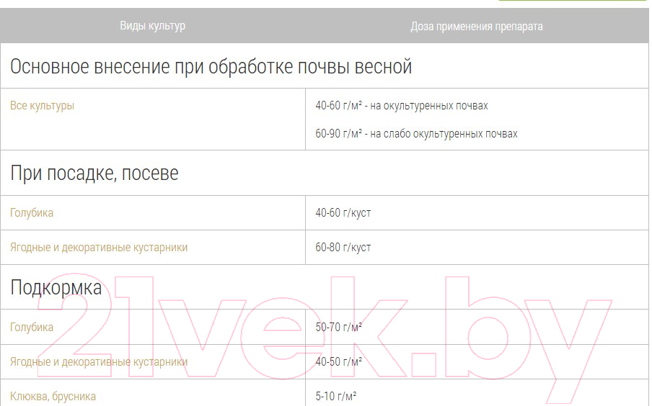
Task: Click 'Ягодные и декоративные кустарники' below the Подкормка heading
Action: [99, 362]
